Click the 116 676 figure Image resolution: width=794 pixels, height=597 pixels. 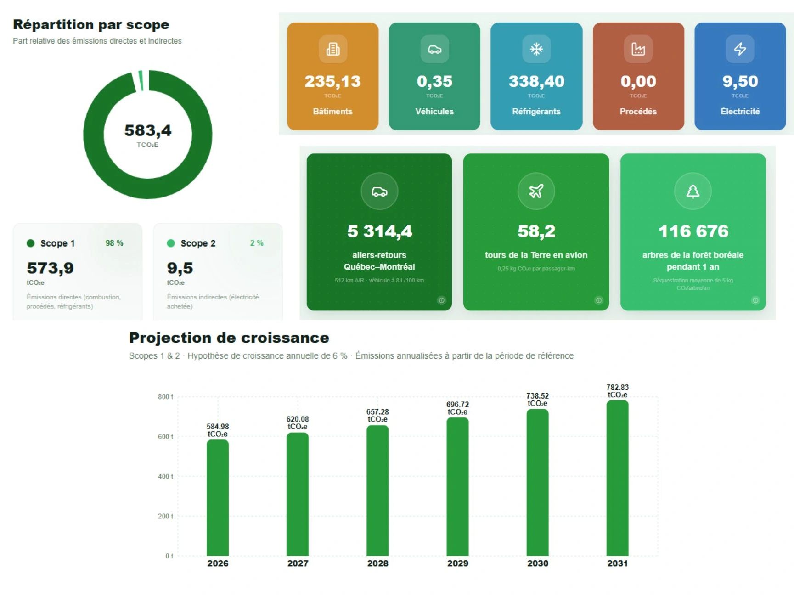tap(693, 231)
